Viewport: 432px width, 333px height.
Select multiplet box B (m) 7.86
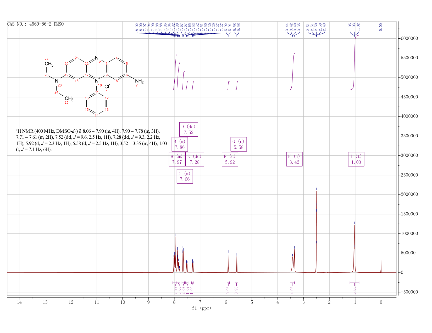(x=180, y=144)
